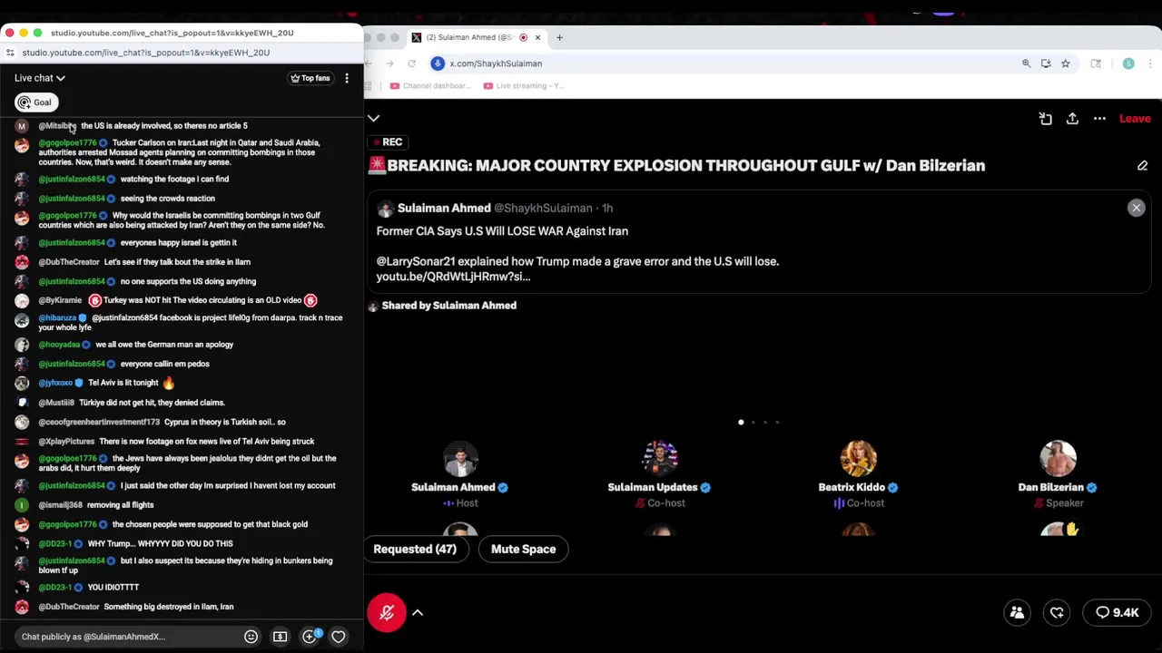Click 'Shared by Sulaiman Ahmed' label

[x=448, y=306]
